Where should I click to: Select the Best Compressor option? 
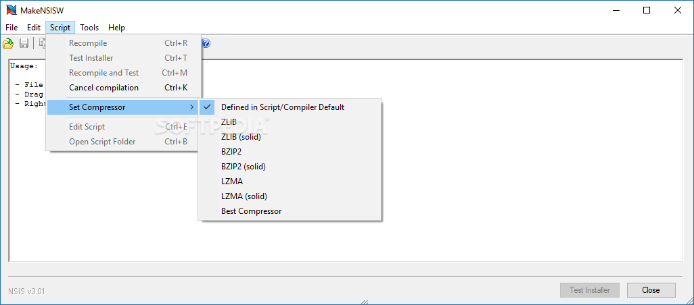point(290,211)
